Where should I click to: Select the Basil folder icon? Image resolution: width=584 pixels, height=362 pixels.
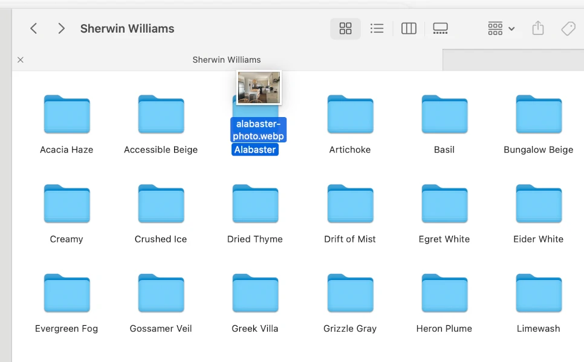click(444, 114)
